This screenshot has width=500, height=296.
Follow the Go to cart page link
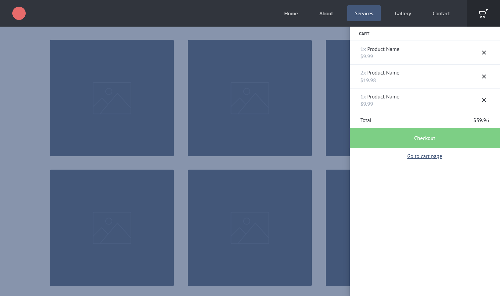pos(425,156)
